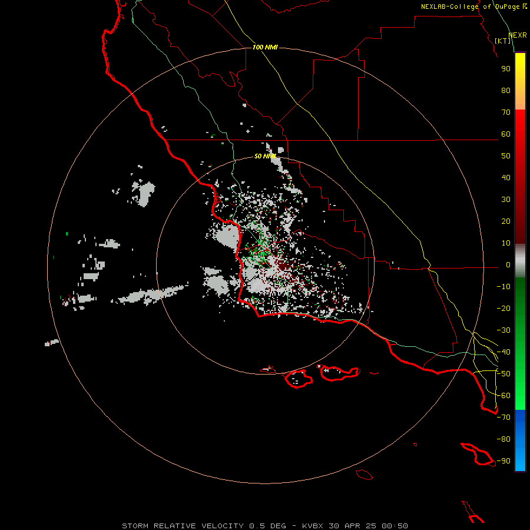Select the -40 scale label
This screenshot has height=530, width=530.
503,352
